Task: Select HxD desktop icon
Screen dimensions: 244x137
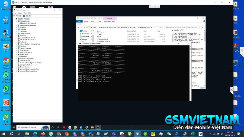Action: [x=6, y=48]
